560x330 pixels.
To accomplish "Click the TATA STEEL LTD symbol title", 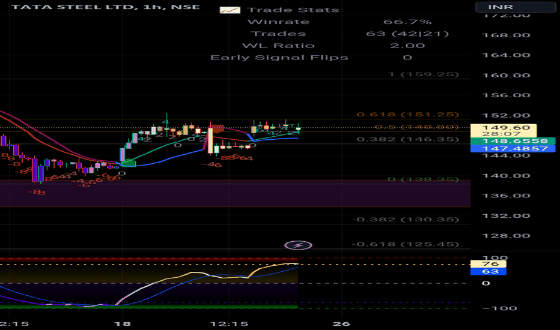I will tap(106, 7).
